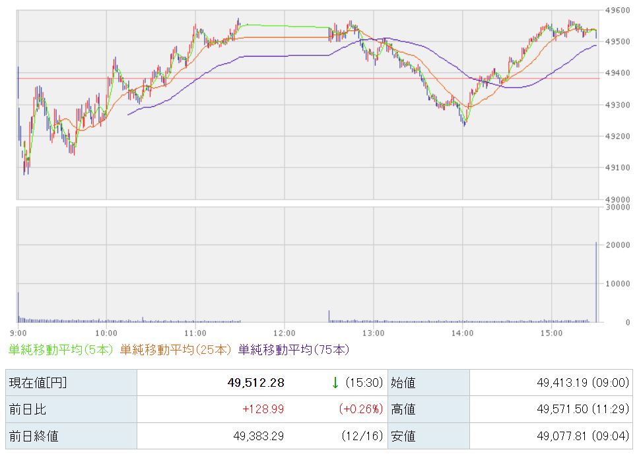This screenshot has width=639, height=454.
Task: Click the 30000 volume axis label
Action: coord(618,207)
